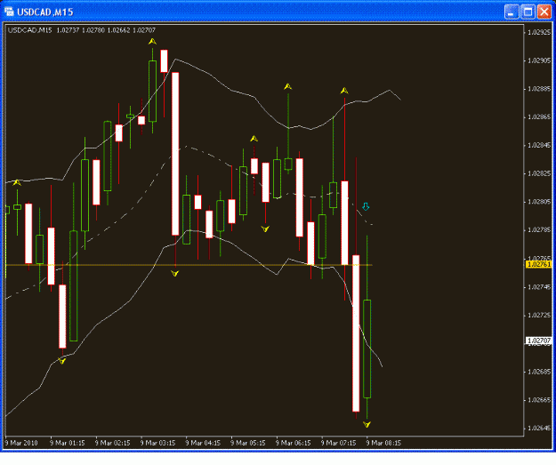Click the orange horizontal line at 1.02761
This screenshot has width=556, height=465.
189,265
